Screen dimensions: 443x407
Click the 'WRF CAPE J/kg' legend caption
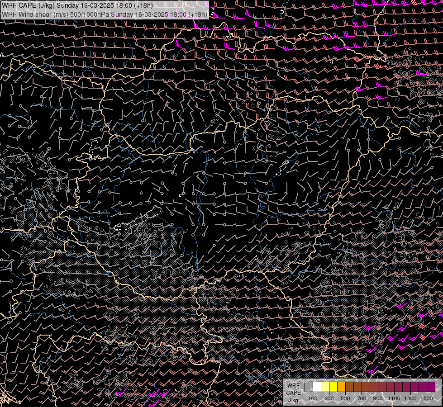tap(293, 393)
